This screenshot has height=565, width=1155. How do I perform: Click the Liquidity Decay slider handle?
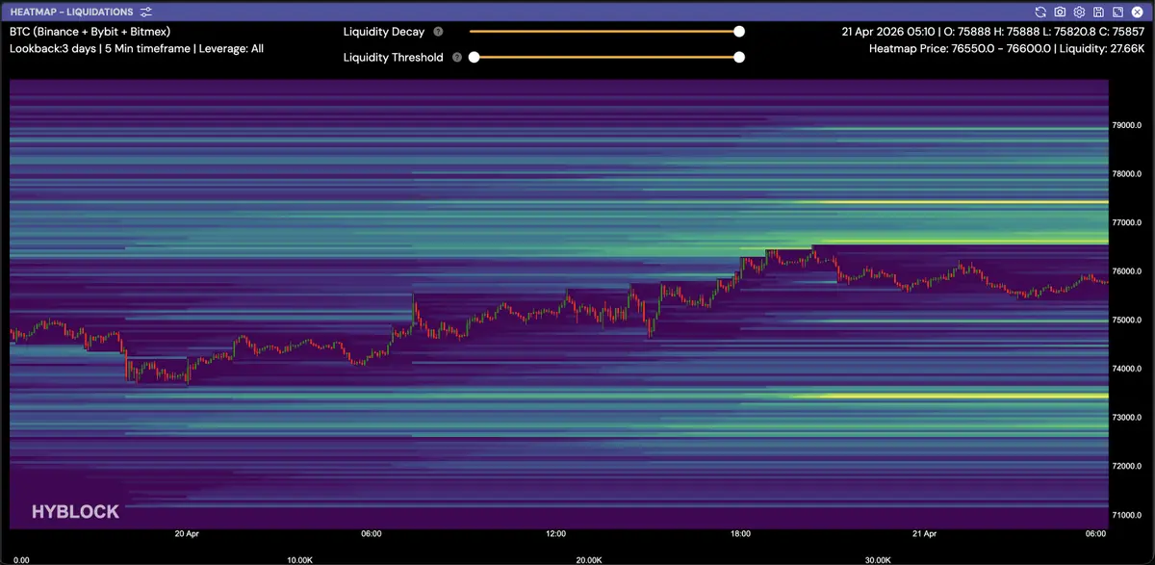739,32
